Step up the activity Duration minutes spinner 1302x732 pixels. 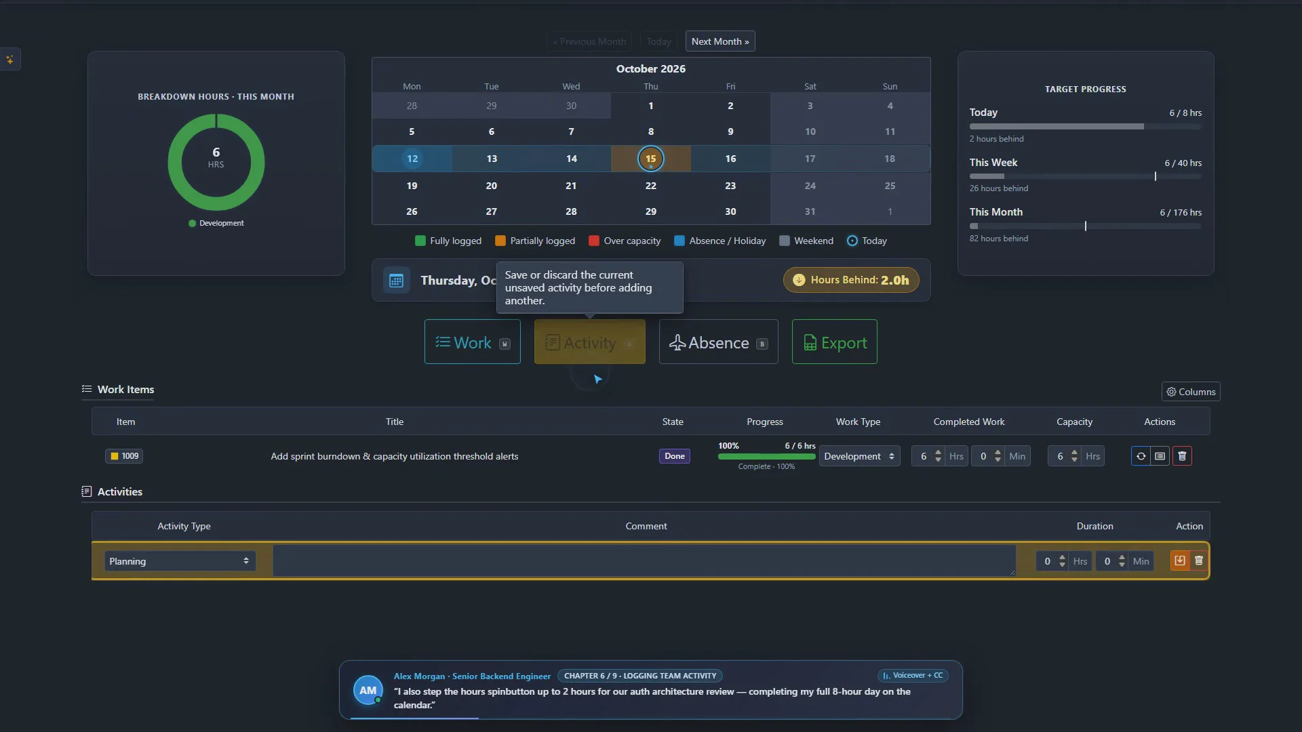click(1122, 557)
